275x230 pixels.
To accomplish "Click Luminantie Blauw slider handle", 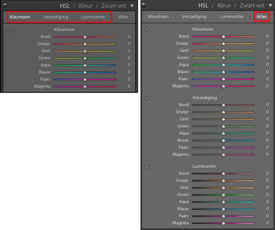I will tap(223, 209).
